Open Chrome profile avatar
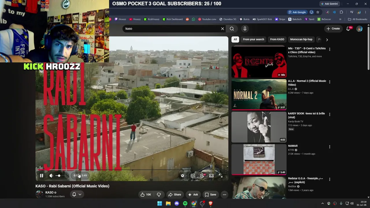 click(x=359, y=12)
